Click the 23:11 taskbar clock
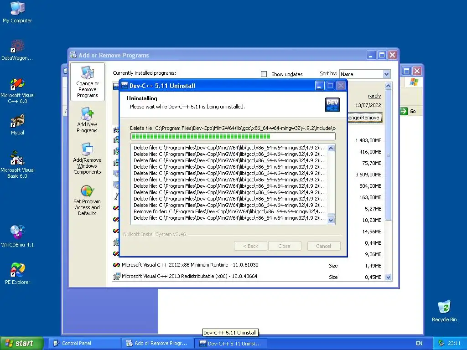The image size is (467, 350). (x=454, y=343)
